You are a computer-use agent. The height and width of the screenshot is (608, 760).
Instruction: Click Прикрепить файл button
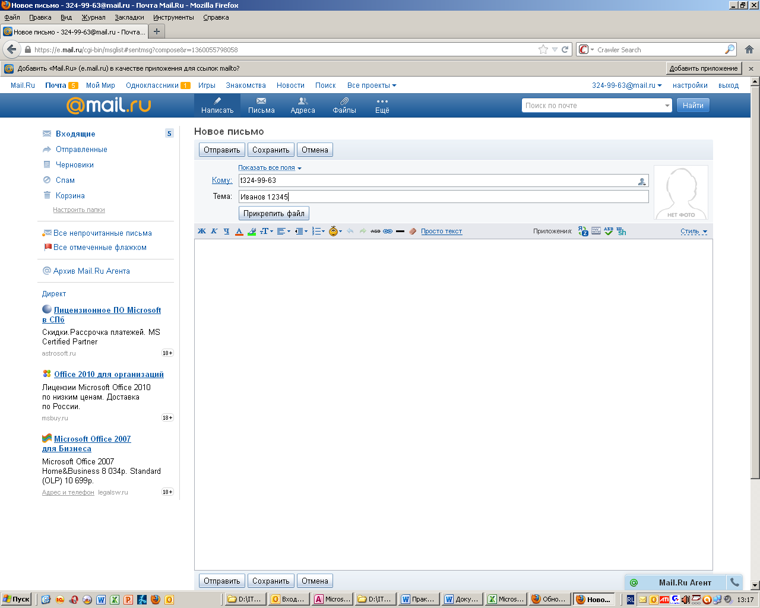tap(274, 213)
